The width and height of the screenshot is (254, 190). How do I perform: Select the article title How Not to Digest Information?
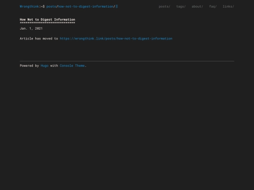pos(48,20)
